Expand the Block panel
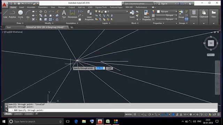This screenshot has height=125, width=223. click(135, 23)
